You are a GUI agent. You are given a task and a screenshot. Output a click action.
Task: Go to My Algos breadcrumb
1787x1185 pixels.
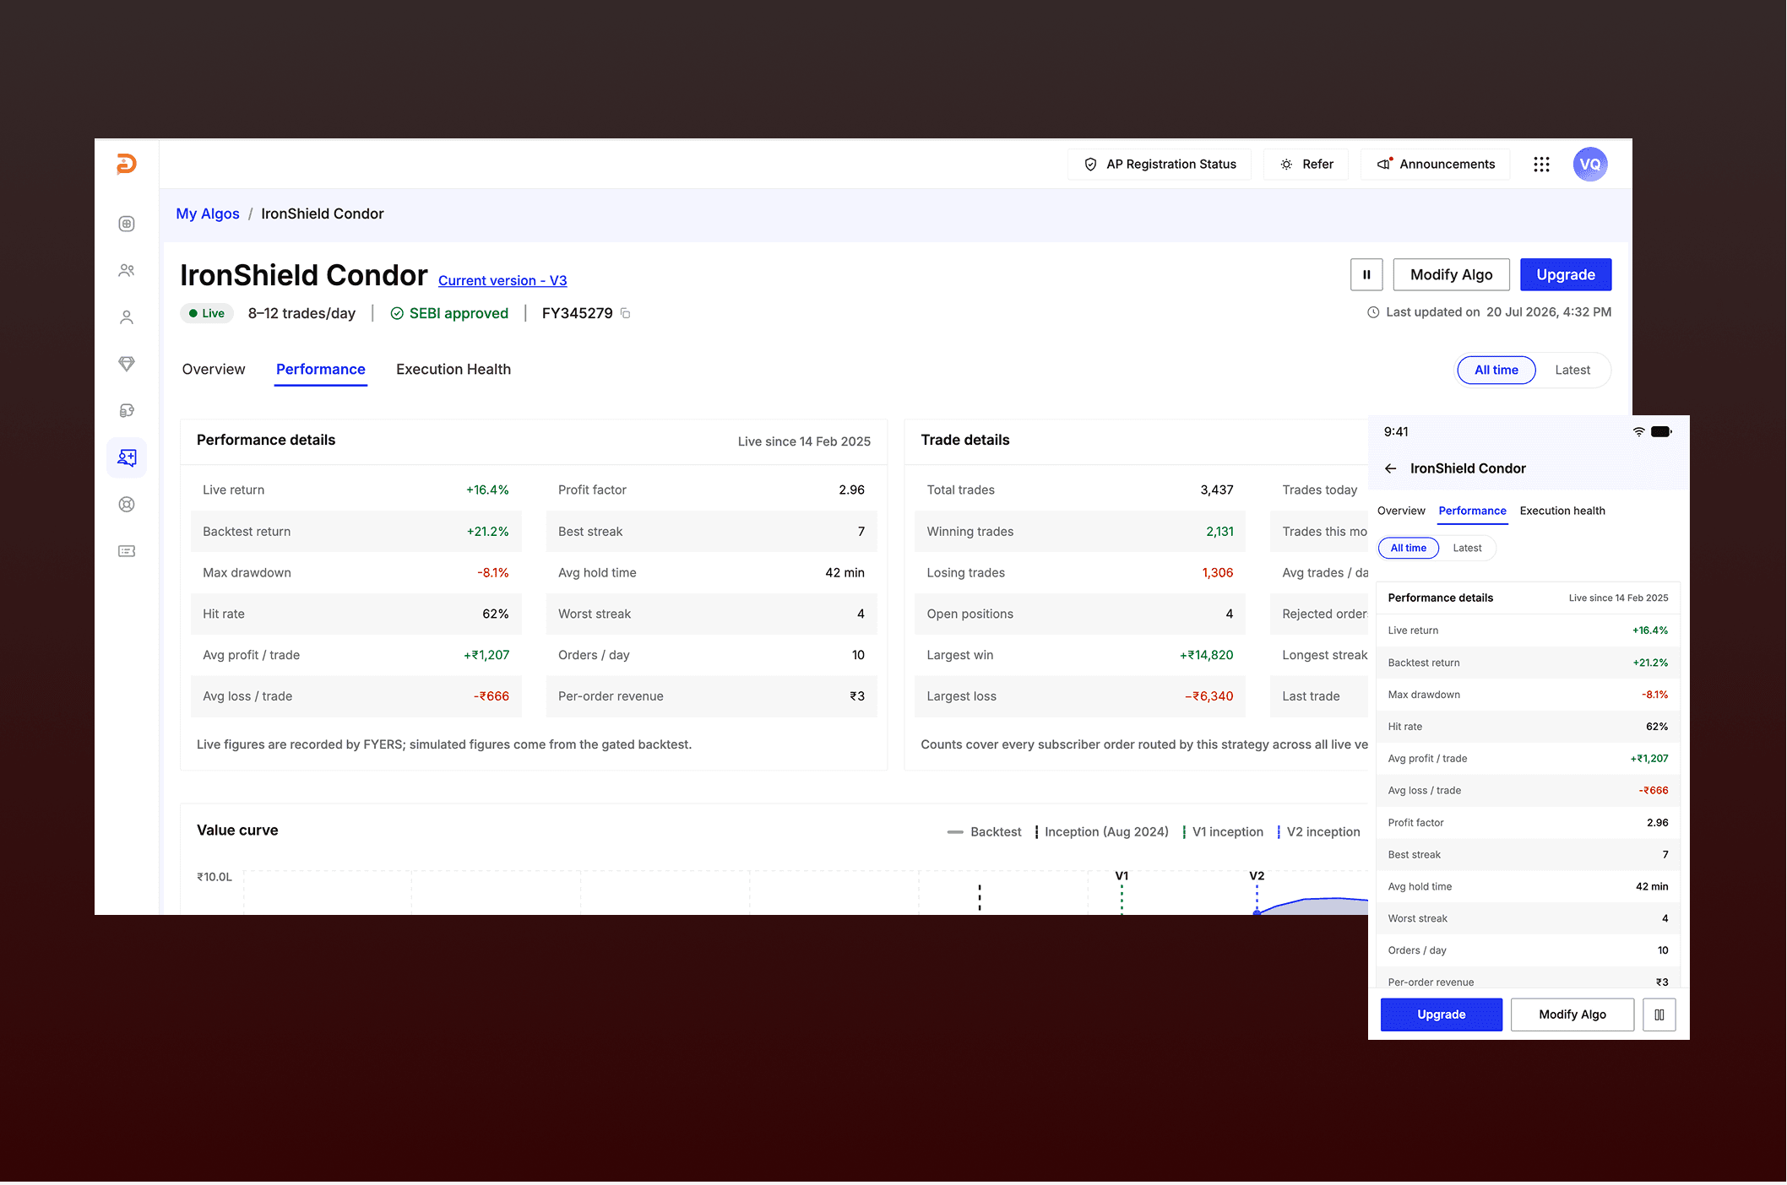[208, 214]
